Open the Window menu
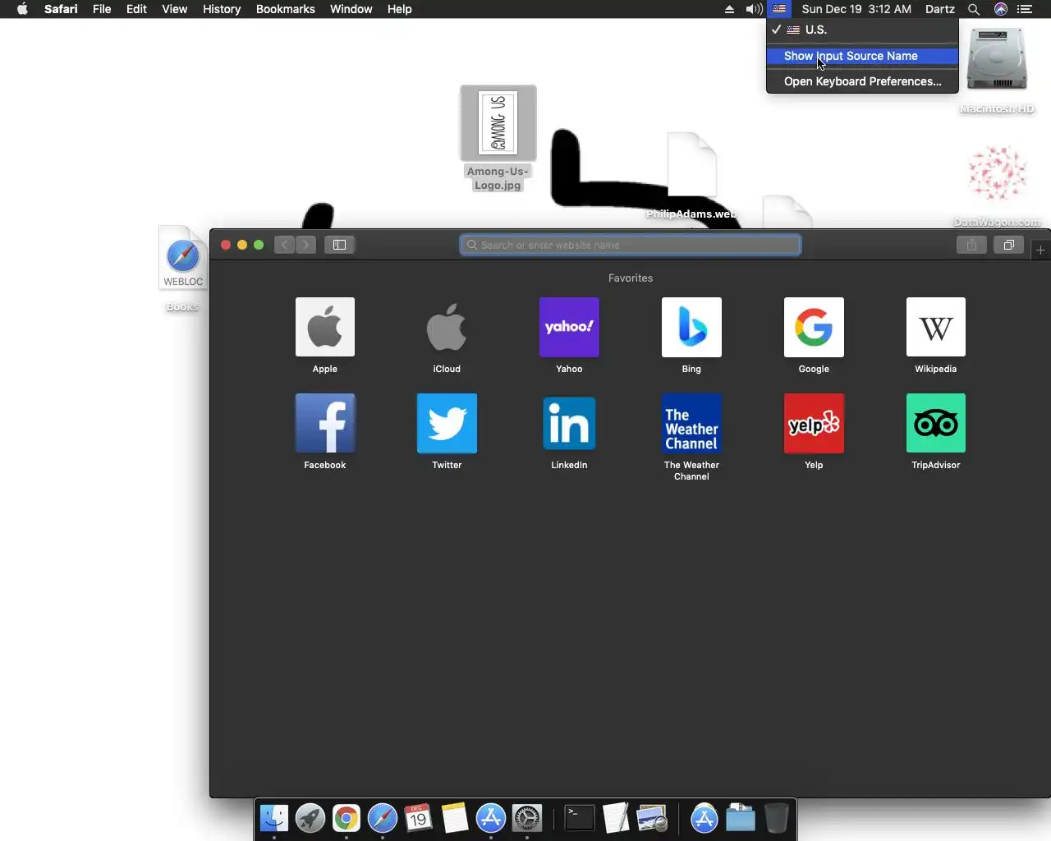The width and height of the screenshot is (1051, 841). (351, 9)
